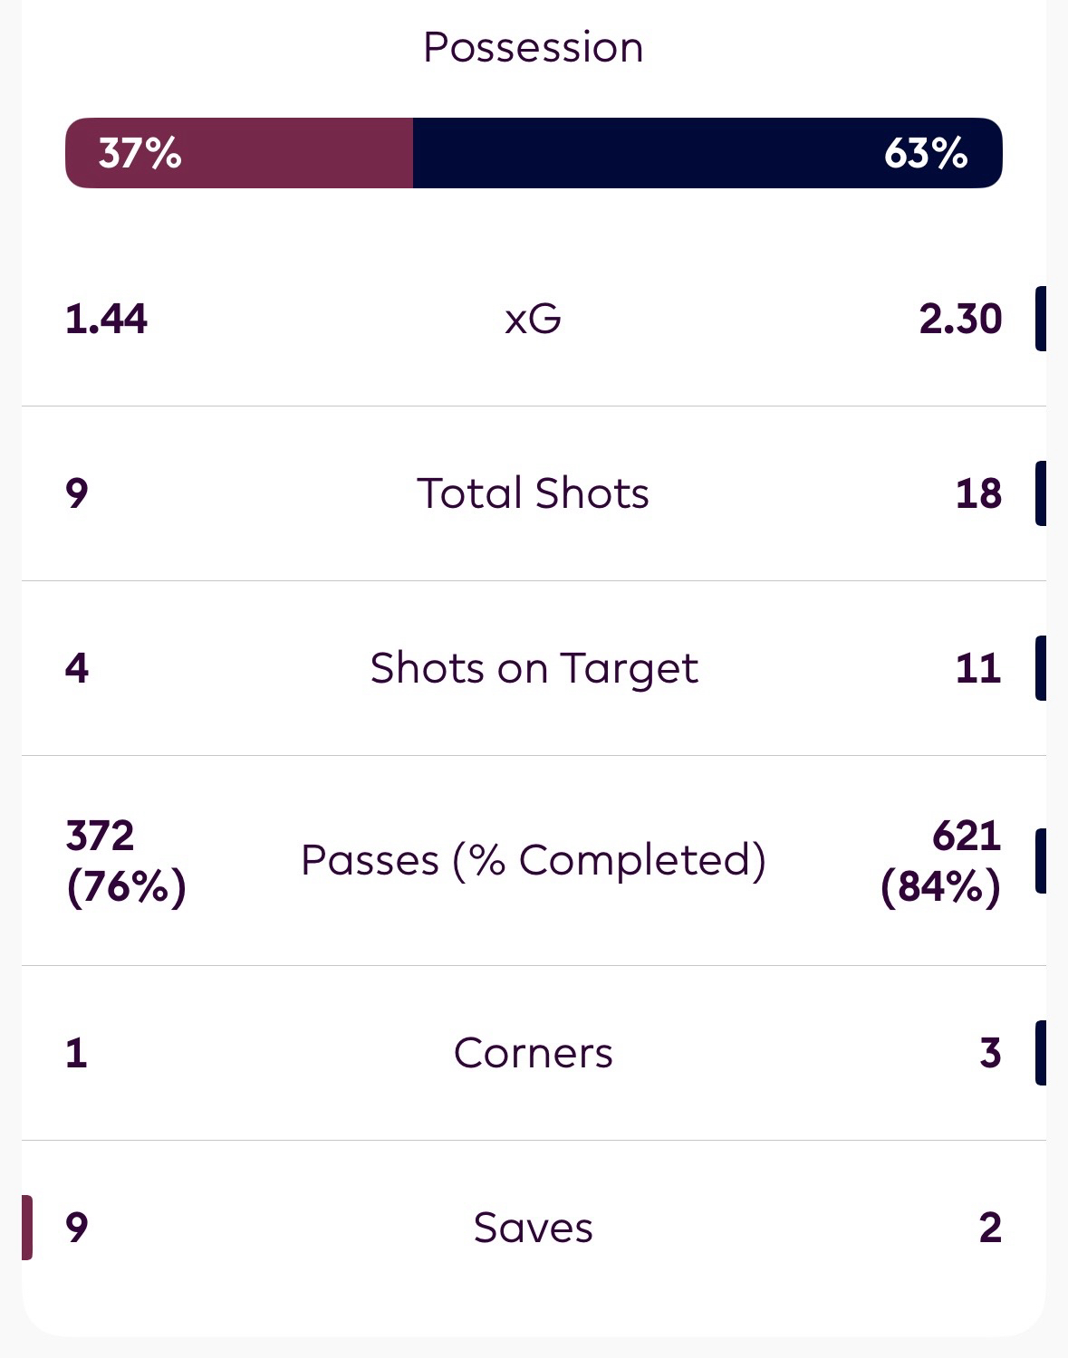Click the maroon 37% possession segment
This screenshot has width=1068, height=1358.
point(239,153)
